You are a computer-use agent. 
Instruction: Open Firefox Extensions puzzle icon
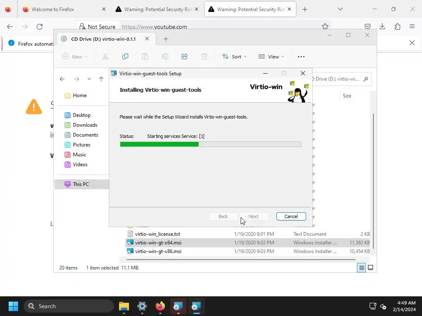397,26
